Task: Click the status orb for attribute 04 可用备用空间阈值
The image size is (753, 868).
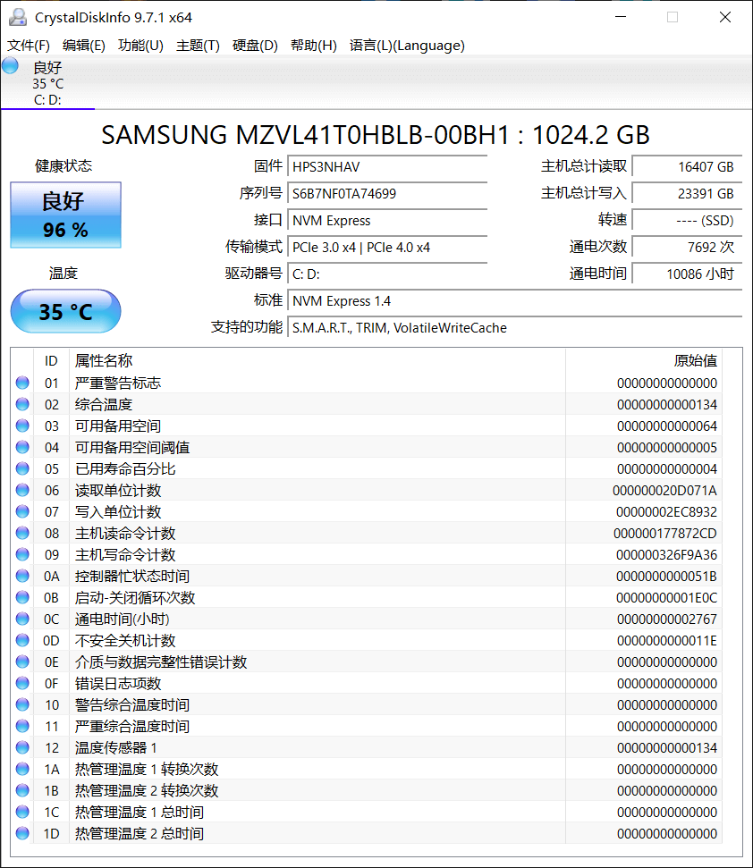Action: [22, 447]
